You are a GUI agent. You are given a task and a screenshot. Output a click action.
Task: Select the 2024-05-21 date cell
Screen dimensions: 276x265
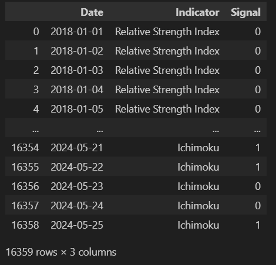point(77,148)
